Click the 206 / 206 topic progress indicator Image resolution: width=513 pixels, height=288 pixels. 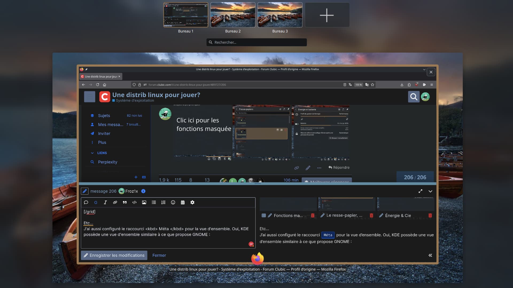pos(415,177)
